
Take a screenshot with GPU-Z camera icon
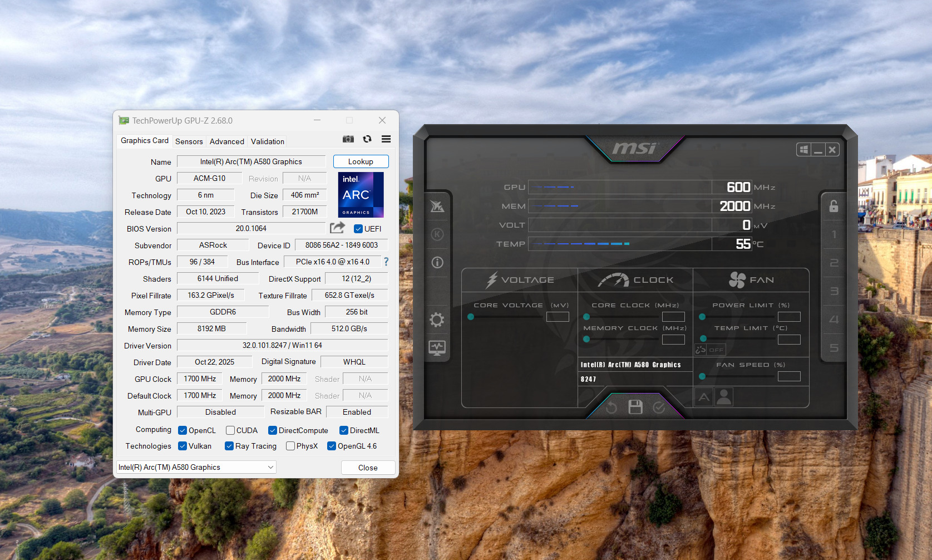pos(348,139)
